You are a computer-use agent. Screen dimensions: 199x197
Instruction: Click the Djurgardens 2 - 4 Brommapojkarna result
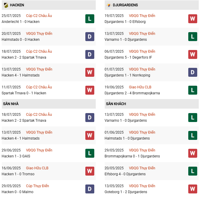132,93
